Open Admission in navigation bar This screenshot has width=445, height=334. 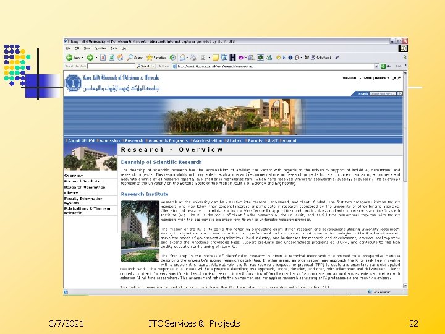pos(109,140)
